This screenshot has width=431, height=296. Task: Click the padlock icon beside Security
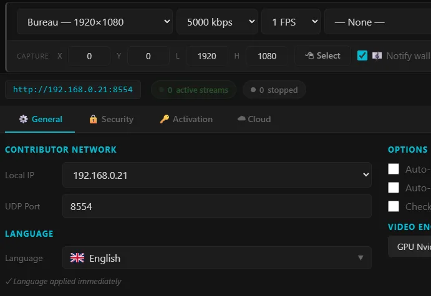click(x=93, y=119)
